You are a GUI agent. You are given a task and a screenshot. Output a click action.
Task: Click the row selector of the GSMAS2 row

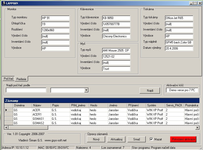(x=9, y=123)
